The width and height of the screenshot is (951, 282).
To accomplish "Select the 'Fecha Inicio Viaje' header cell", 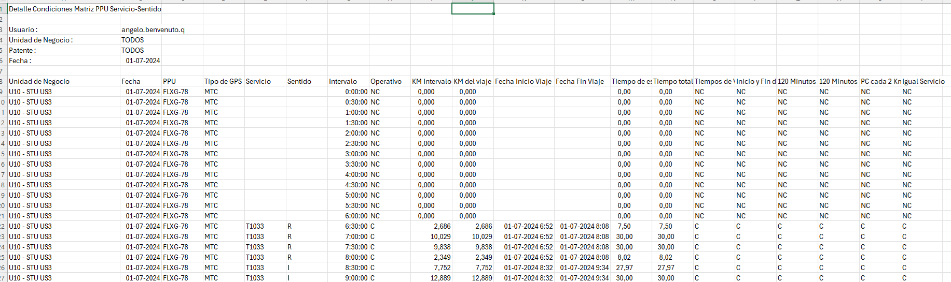I will click(523, 81).
